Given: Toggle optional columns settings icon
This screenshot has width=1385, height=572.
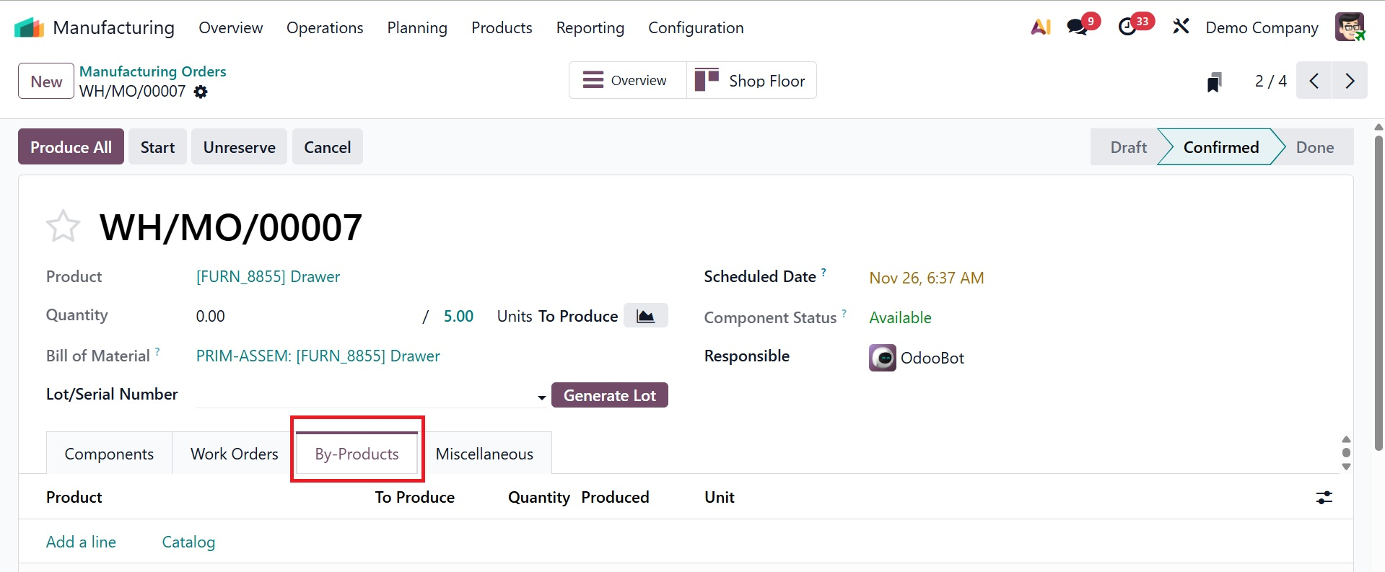Looking at the screenshot, I should click(1324, 497).
